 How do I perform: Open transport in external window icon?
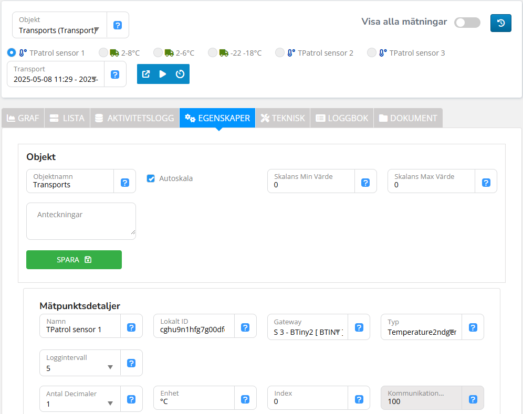tap(146, 74)
